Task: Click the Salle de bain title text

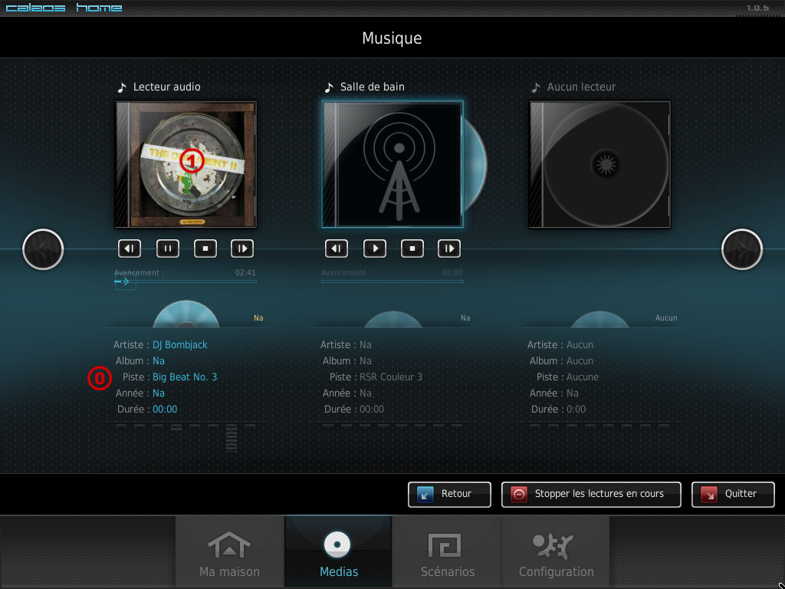Action: click(x=373, y=87)
